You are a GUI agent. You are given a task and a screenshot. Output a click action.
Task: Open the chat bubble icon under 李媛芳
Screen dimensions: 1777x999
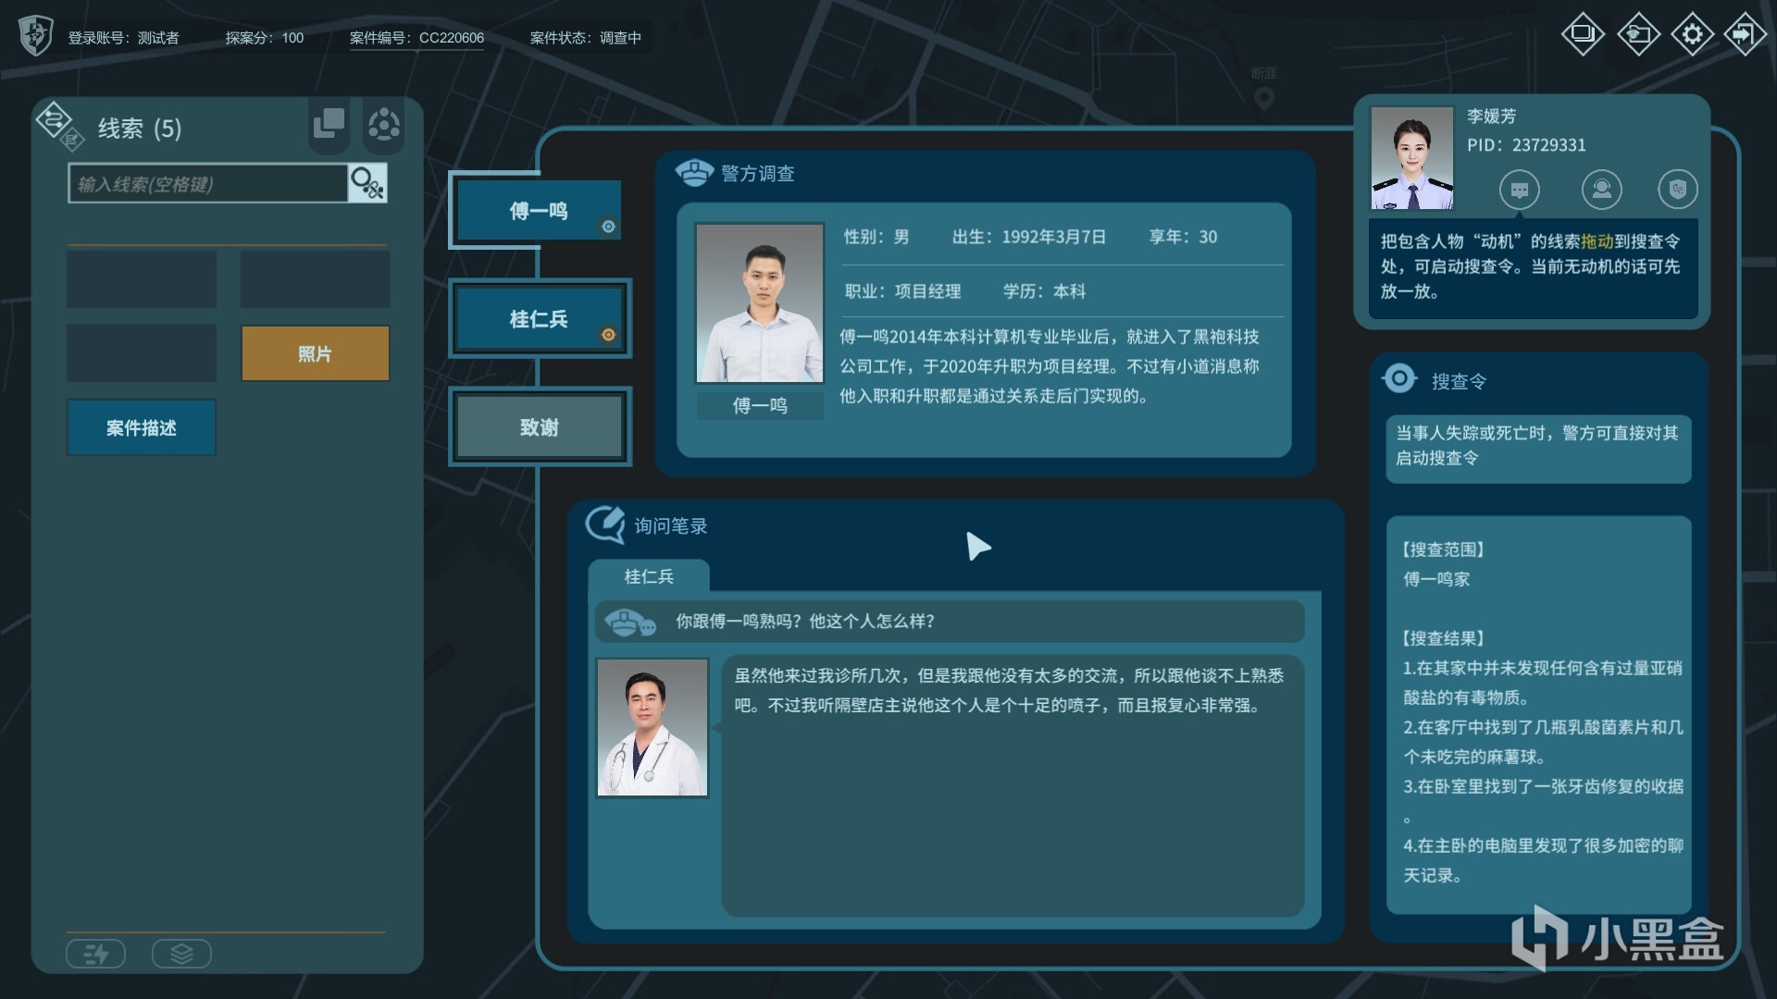click(1519, 190)
